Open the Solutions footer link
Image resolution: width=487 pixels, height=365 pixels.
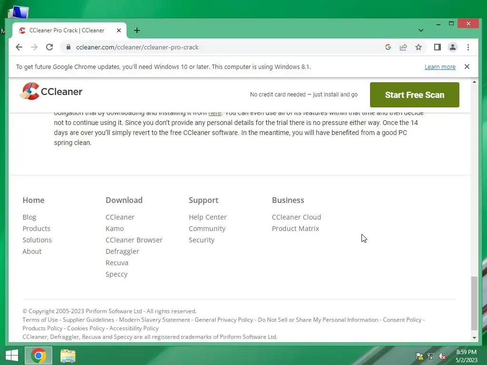[x=37, y=240]
